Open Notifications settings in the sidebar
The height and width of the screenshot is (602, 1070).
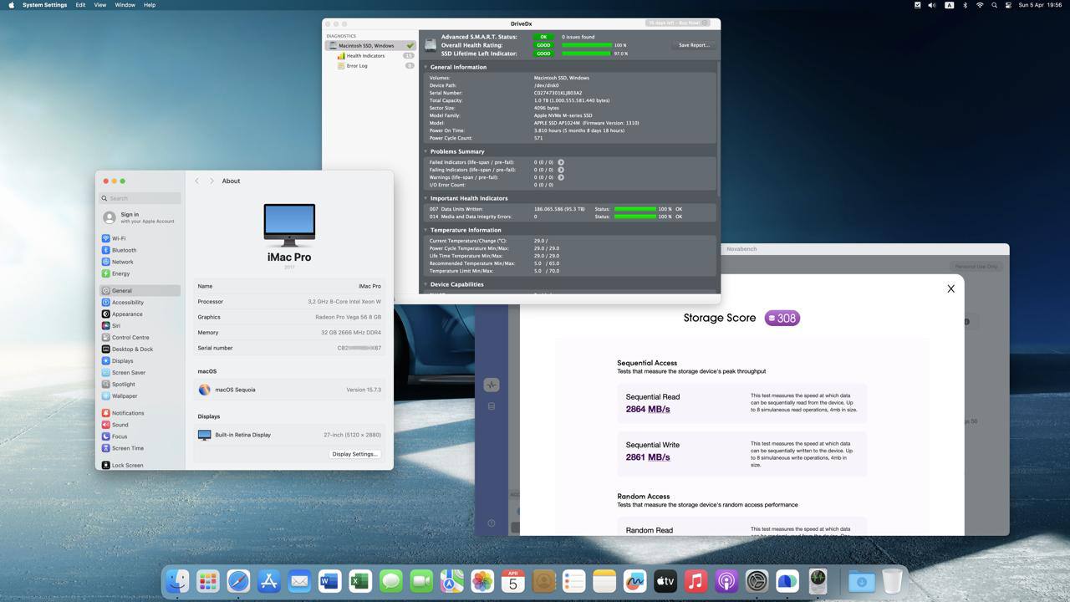[140, 413]
